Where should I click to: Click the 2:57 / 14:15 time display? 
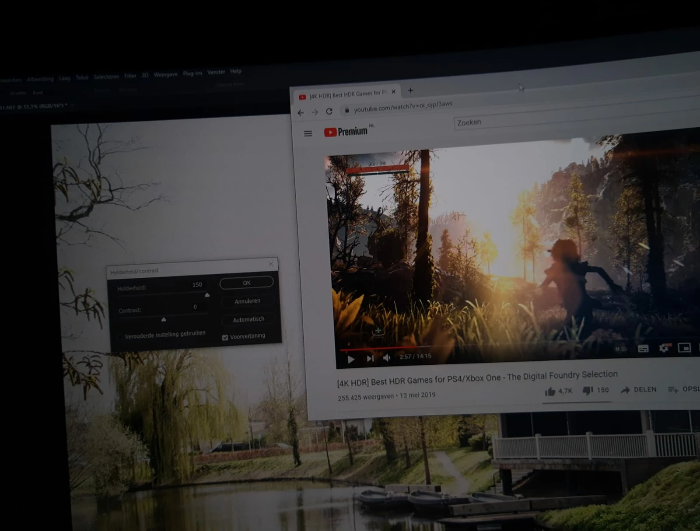pyautogui.click(x=415, y=356)
